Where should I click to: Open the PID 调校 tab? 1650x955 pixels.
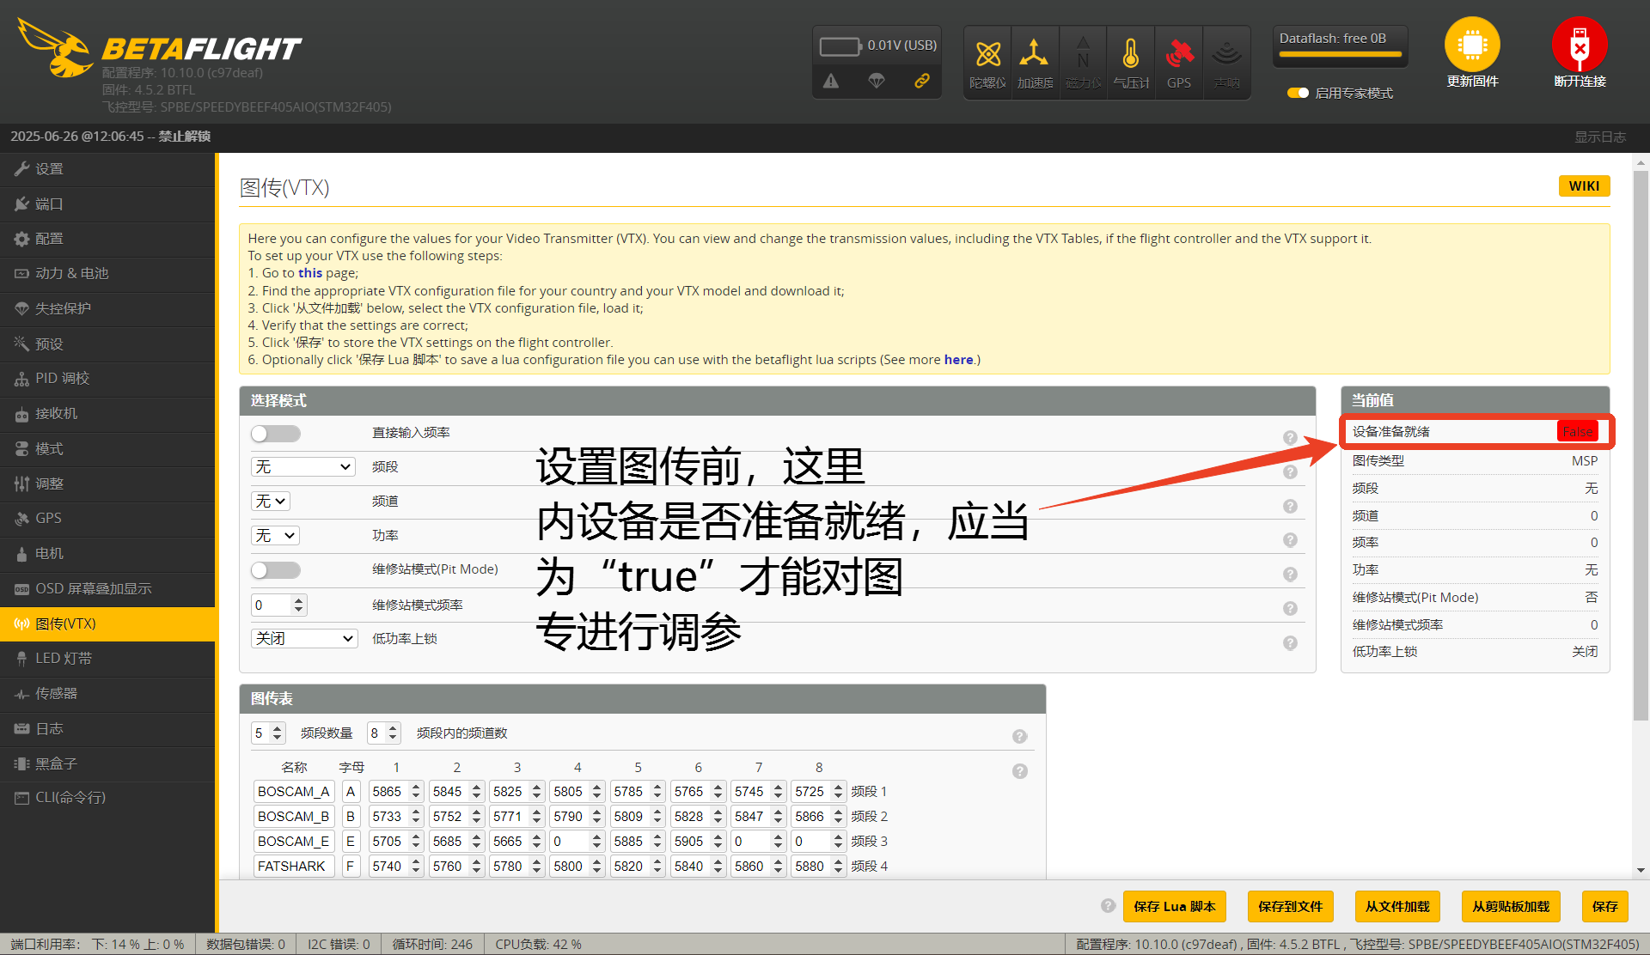[x=107, y=379]
